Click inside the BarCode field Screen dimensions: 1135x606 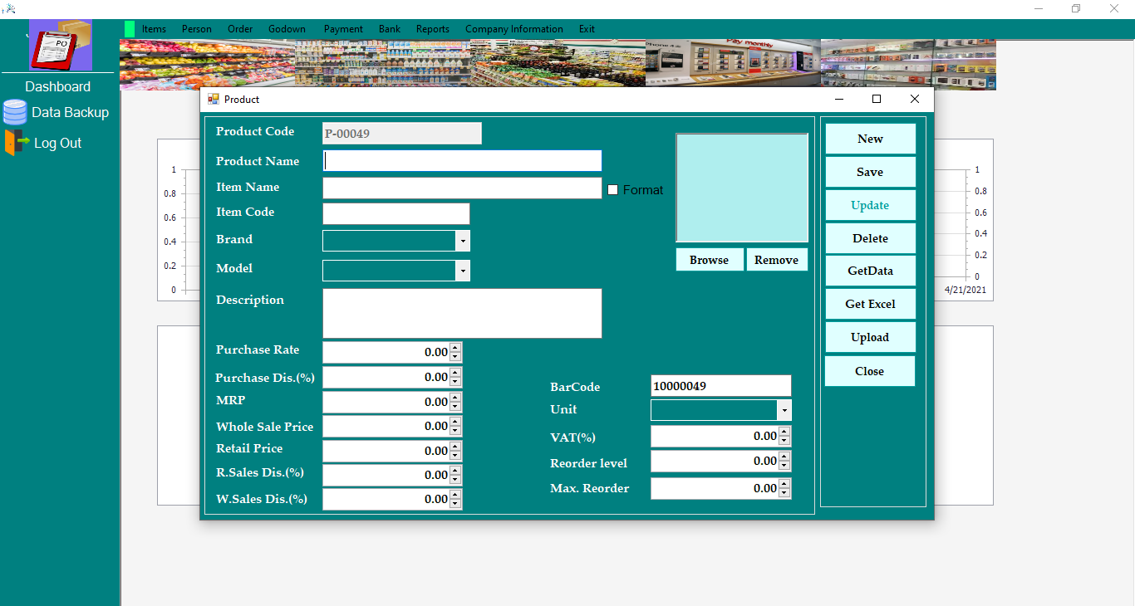point(720,385)
